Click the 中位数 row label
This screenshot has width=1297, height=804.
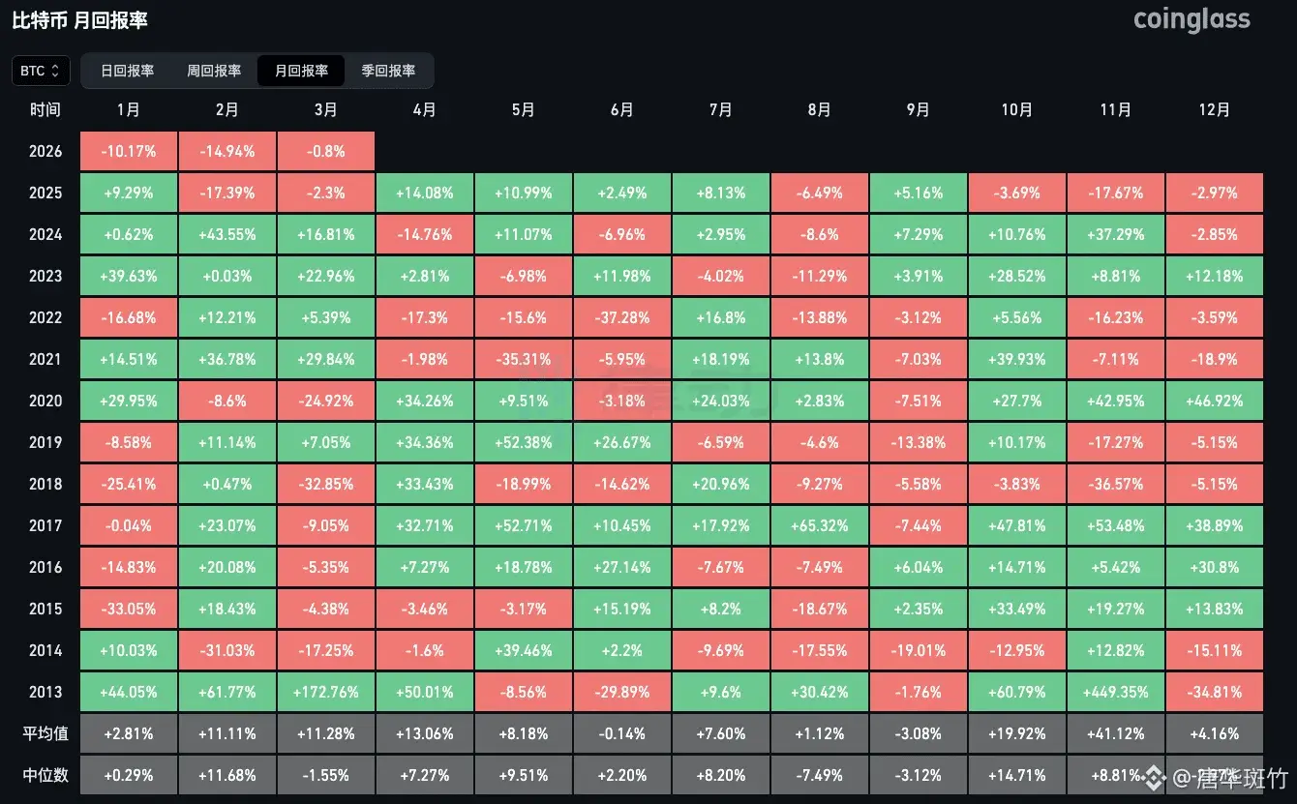point(45,775)
